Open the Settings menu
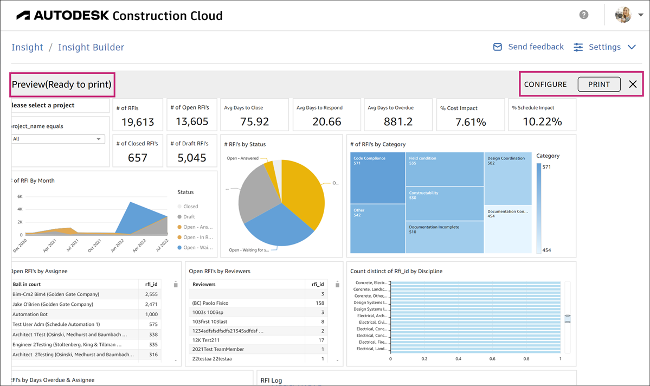 pyautogui.click(x=605, y=47)
